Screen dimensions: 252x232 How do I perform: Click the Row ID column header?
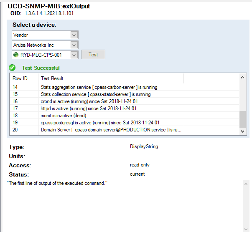point(24,78)
